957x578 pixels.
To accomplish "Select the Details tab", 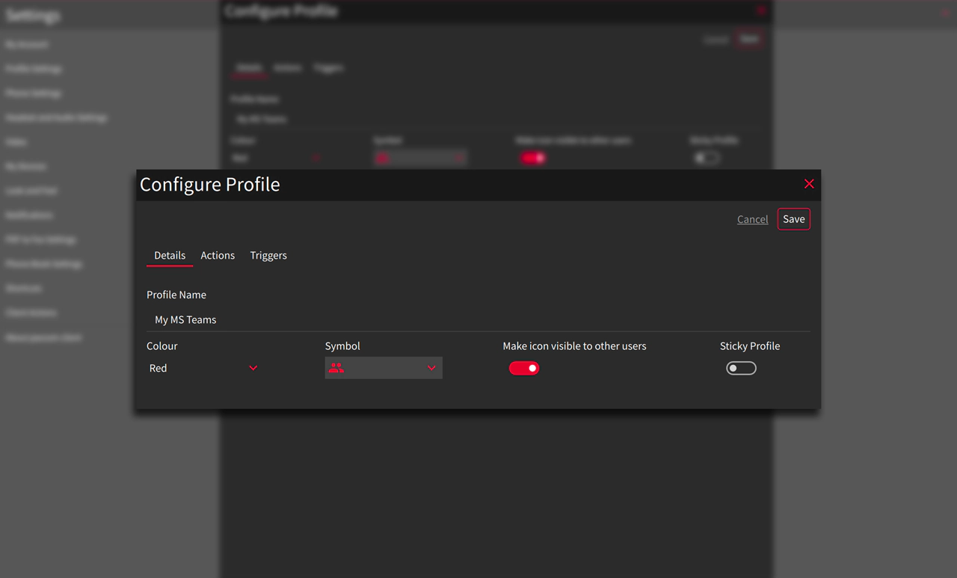I will coord(170,255).
